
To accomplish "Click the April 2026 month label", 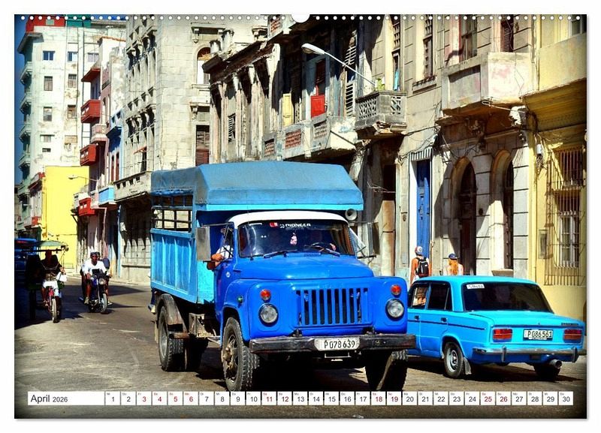I will point(50,398).
